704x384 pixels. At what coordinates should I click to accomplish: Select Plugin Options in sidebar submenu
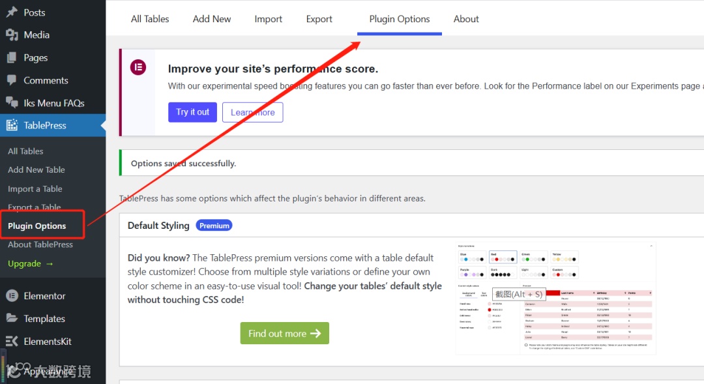[x=37, y=226]
